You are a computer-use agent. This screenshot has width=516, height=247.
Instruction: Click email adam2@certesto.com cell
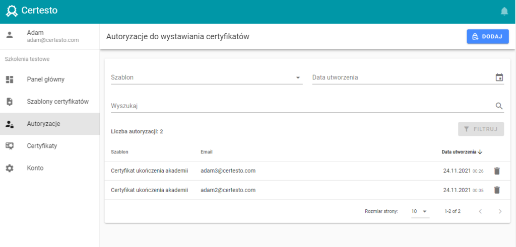pyautogui.click(x=228, y=190)
